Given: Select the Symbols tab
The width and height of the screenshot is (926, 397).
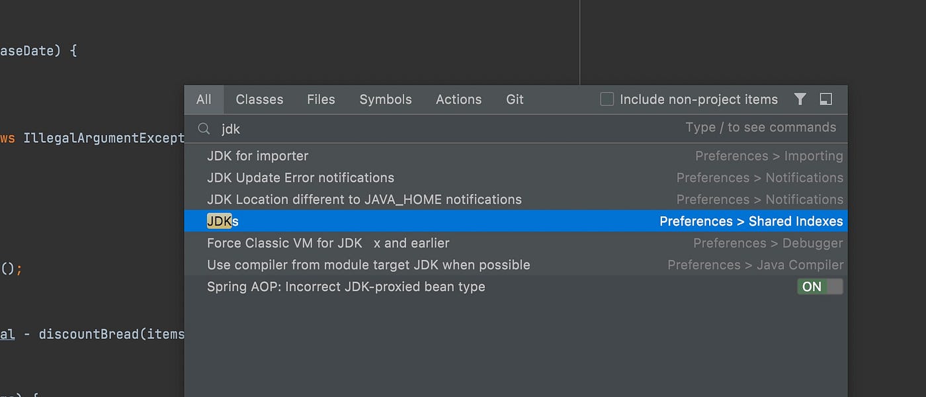Looking at the screenshot, I should (386, 99).
